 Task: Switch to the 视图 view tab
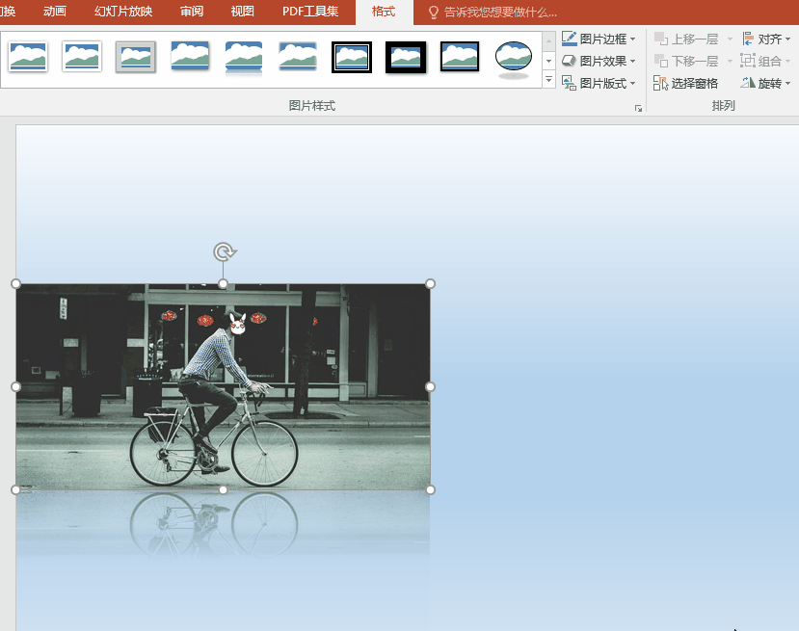pyautogui.click(x=242, y=12)
